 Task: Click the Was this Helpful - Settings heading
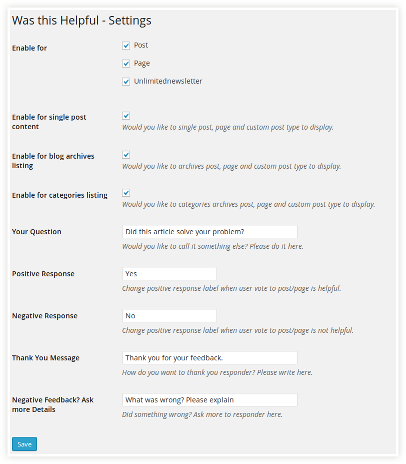click(81, 21)
